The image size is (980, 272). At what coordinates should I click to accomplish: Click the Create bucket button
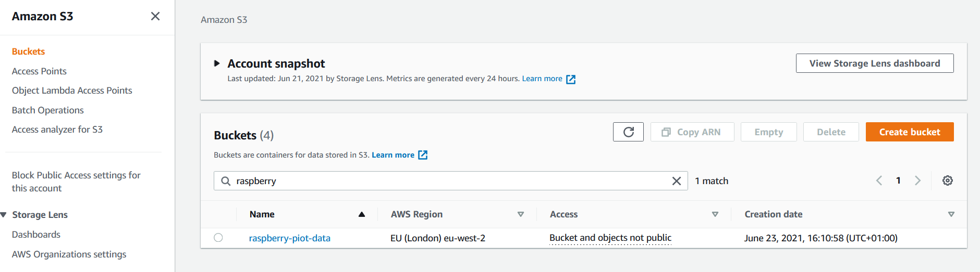click(x=910, y=132)
